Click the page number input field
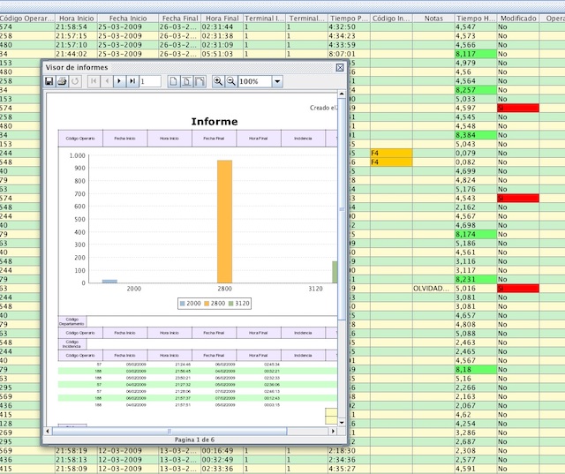 150,81
